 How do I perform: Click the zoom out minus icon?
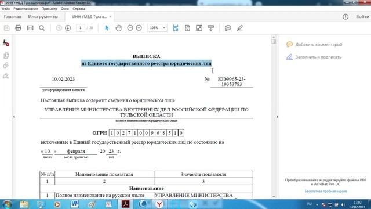tap(130, 28)
